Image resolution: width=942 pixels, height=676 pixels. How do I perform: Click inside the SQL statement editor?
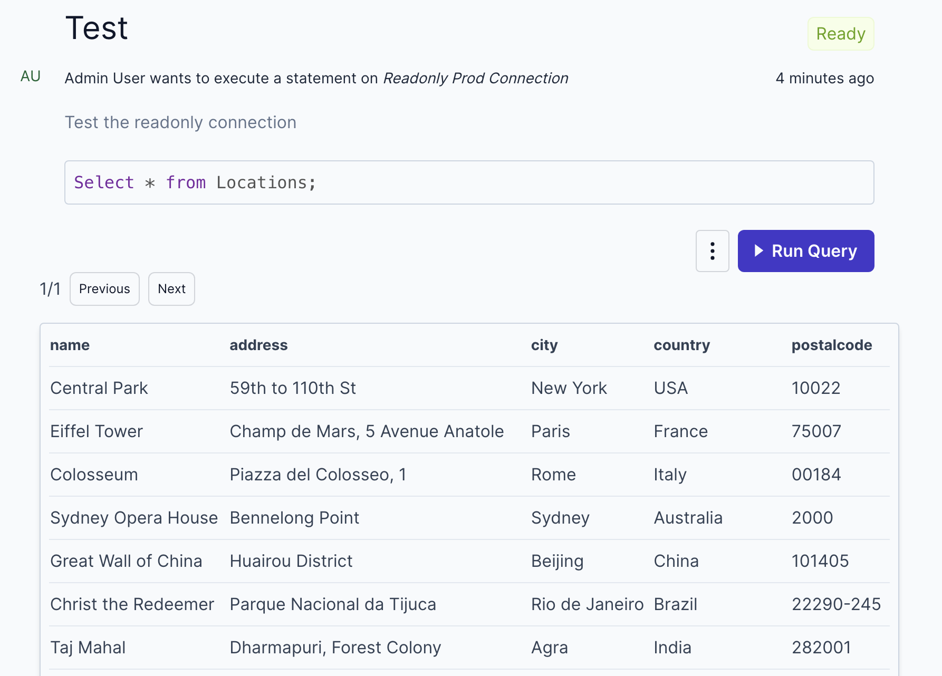(469, 182)
